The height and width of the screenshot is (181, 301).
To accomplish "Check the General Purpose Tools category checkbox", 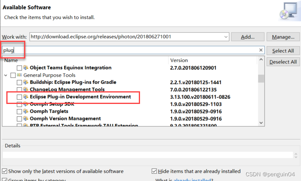I will click(x=13, y=75).
